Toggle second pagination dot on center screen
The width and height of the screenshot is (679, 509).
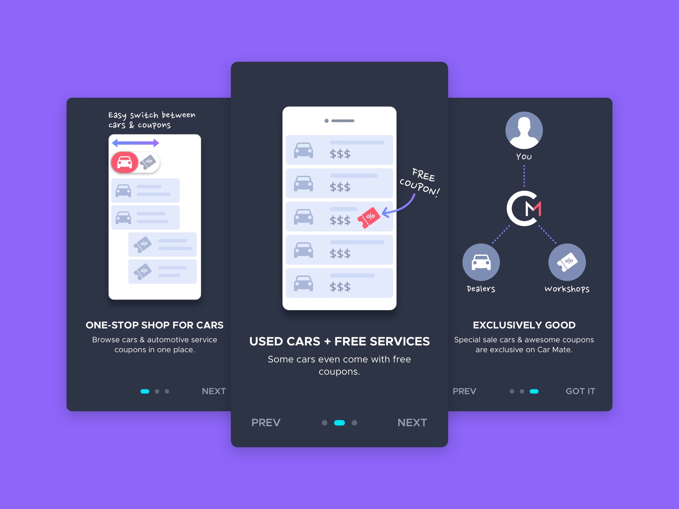[x=339, y=422]
